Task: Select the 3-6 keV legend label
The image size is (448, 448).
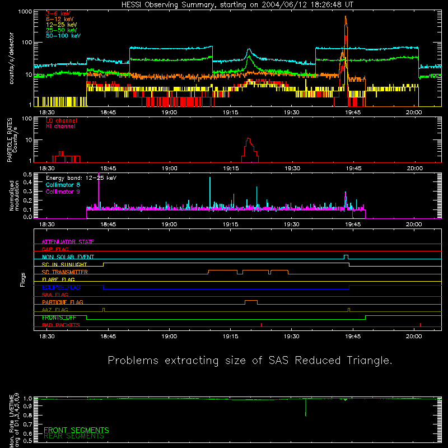Action: [x=58, y=13]
